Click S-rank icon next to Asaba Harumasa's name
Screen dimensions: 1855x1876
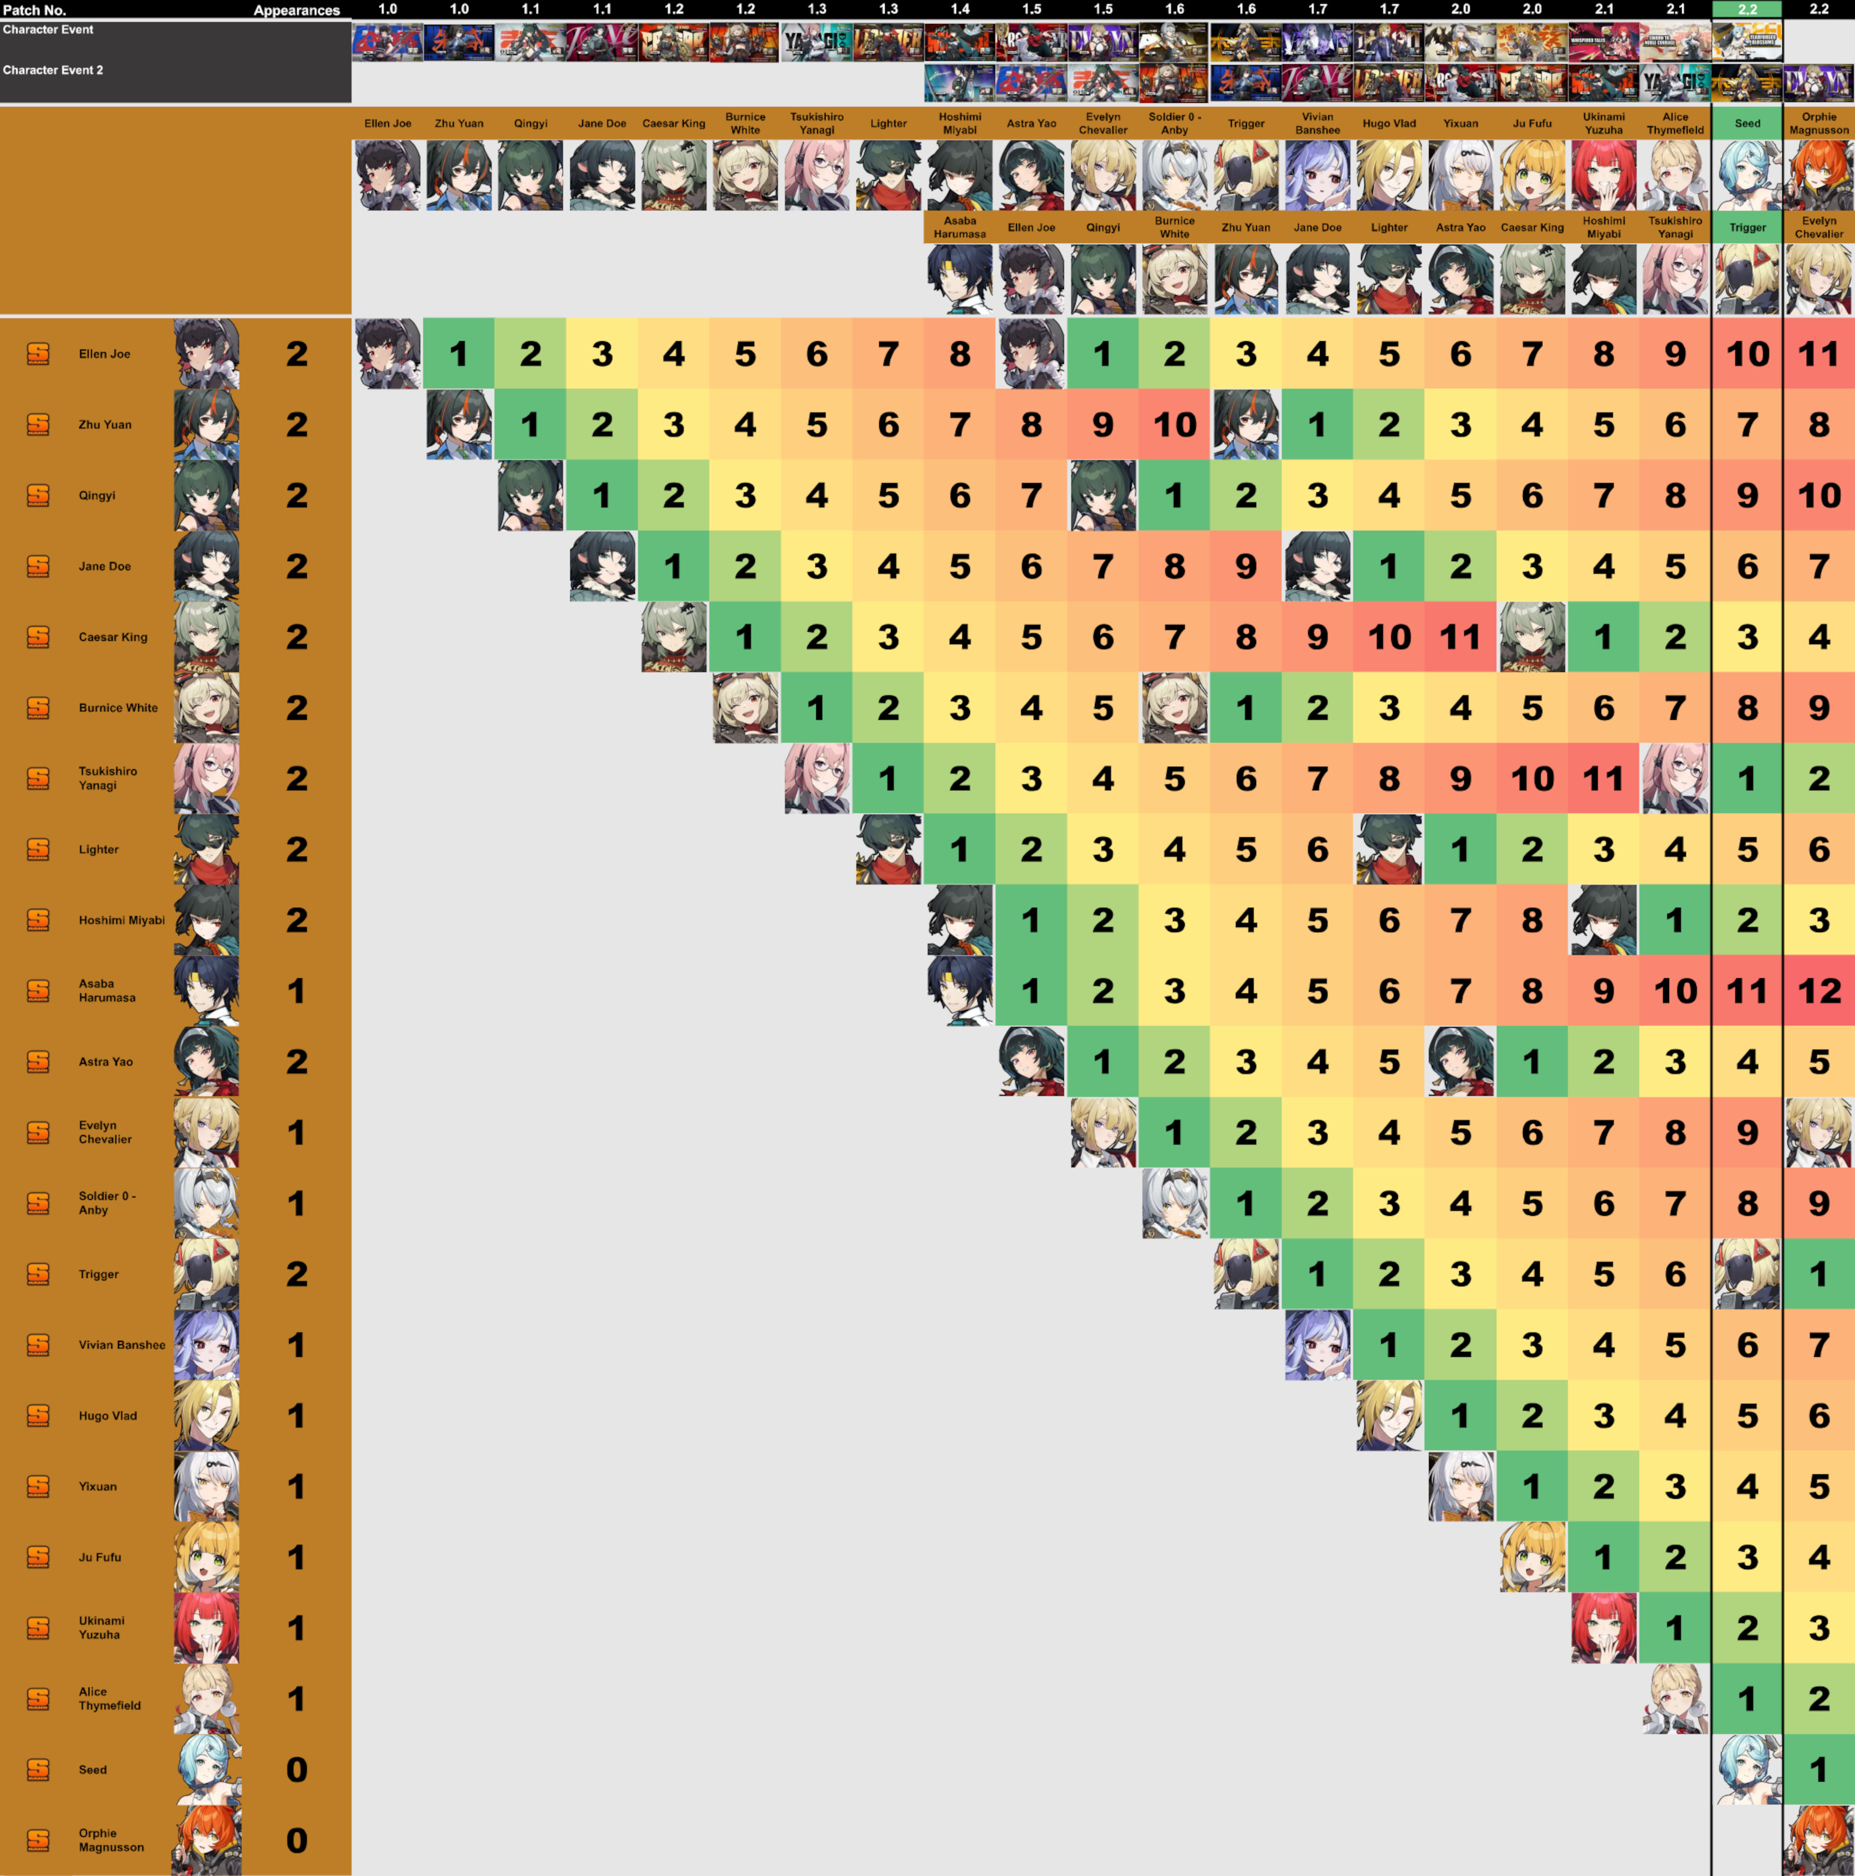point(38,990)
